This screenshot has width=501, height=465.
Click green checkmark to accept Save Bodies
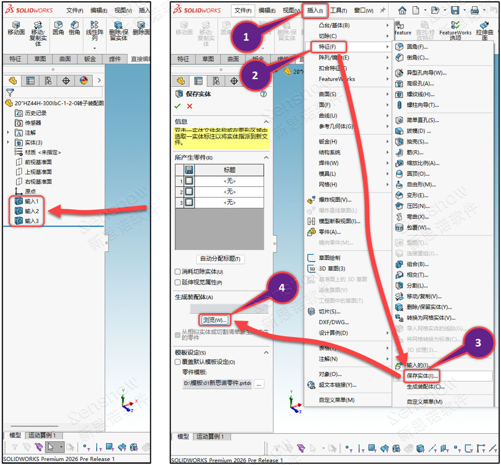[x=177, y=106]
